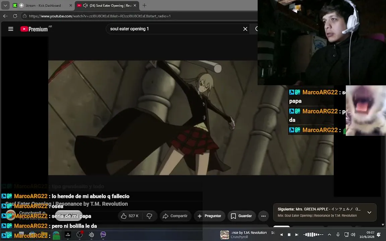Click the page scrollbar down arrow
Image resolution: width=386 pixels, height=241 pixels.
tap(383, 225)
